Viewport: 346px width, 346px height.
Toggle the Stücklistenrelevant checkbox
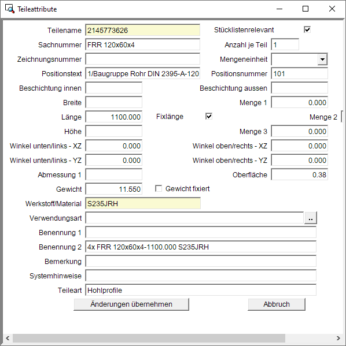(307, 29)
